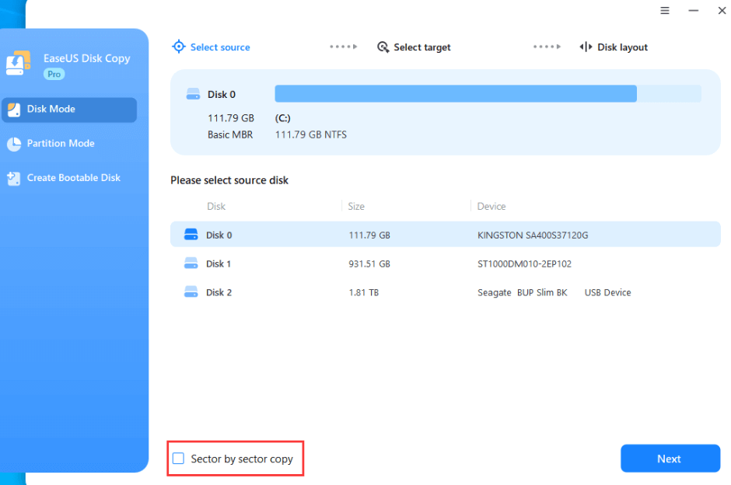Switch to Disk Mode
731x485 pixels.
69,110
